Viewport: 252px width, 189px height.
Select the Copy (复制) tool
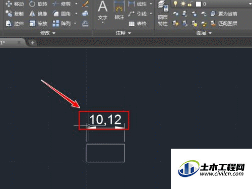(x=15, y=14)
